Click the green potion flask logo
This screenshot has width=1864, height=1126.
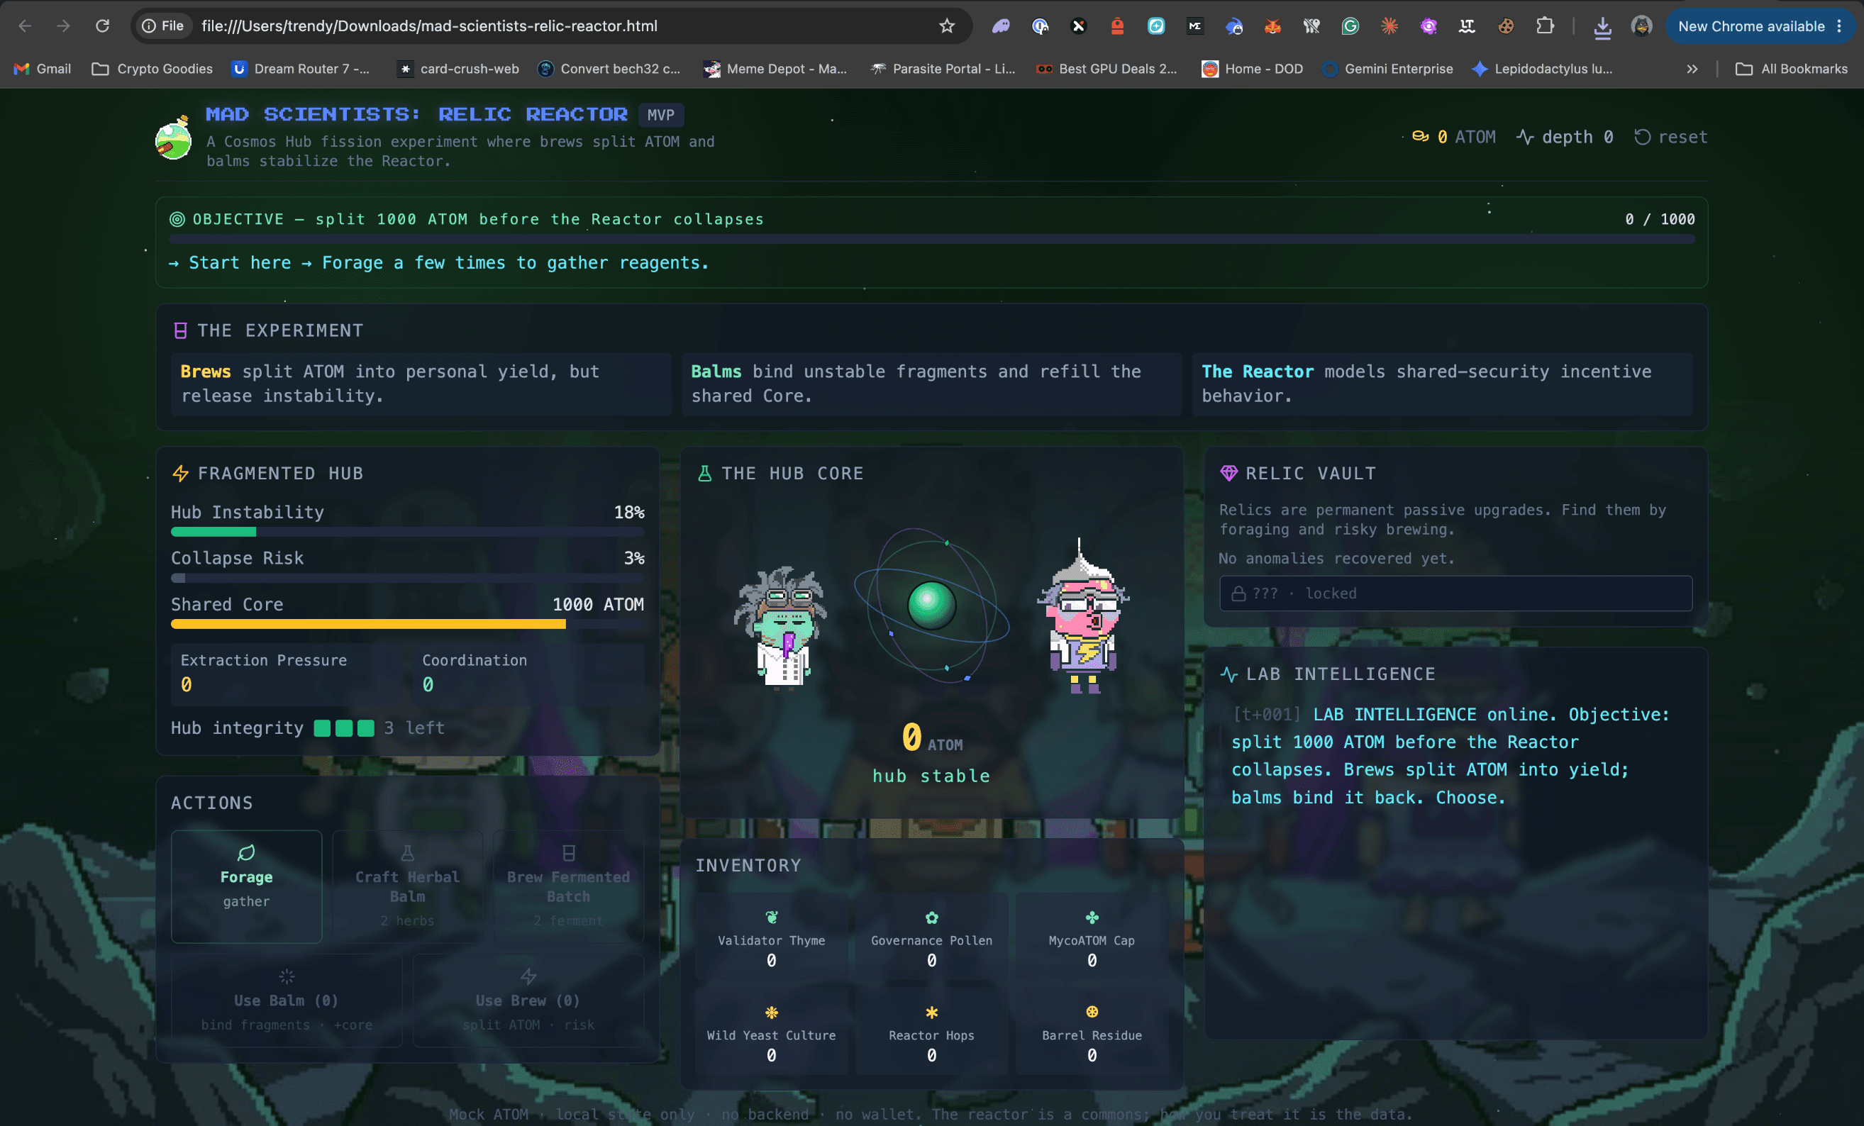(x=173, y=138)
